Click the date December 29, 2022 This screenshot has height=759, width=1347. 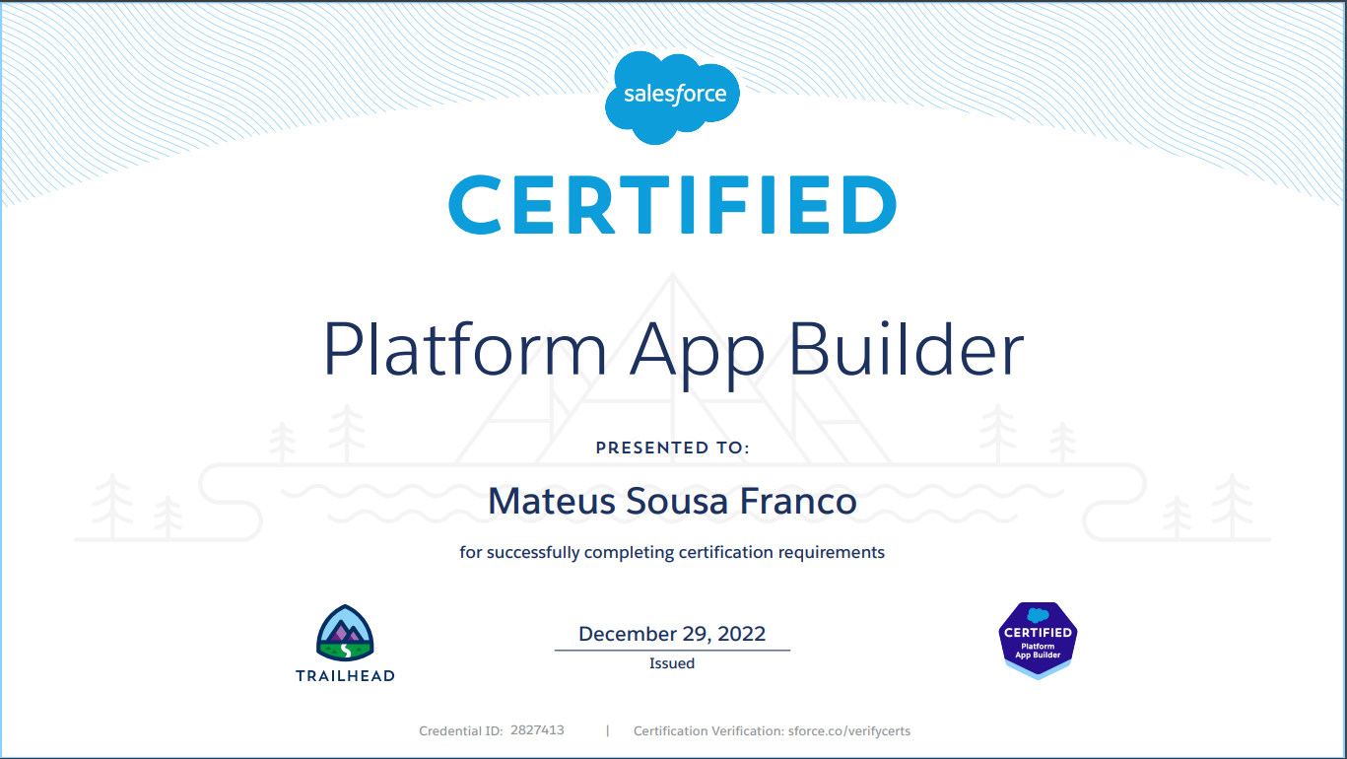click(672, 634)
